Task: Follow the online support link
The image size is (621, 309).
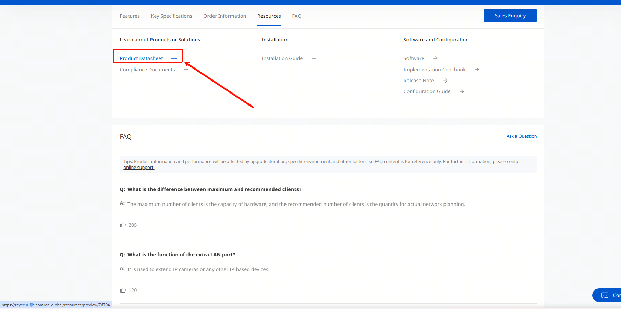Action: click(x=139, y=168)
